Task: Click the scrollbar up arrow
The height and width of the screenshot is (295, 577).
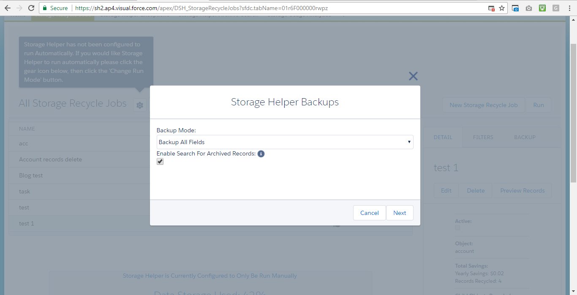Action: pos(573,19)
